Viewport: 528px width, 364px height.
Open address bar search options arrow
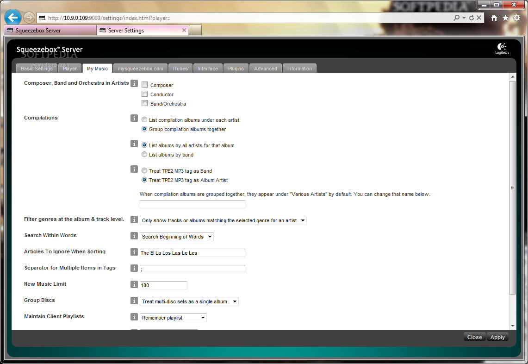click(464, 18)
